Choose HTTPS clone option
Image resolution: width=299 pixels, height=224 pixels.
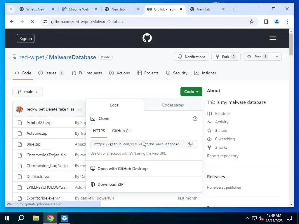pos(99,131)
